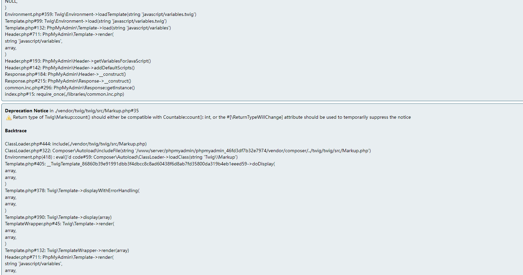The height and width of the screenshot is (275, 523).
Task: Select the Environment.php#359 loadTemplate line
Action: pyautogui.click(x=101, y=14)
